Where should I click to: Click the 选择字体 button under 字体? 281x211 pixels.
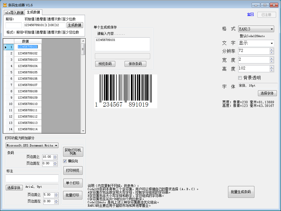(x=267, y=93)
